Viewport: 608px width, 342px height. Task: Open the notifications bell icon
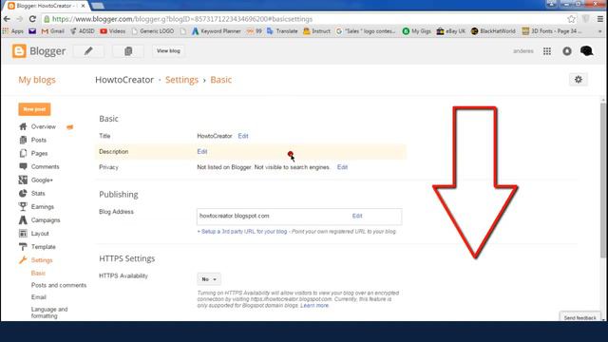(x=567, y=51)
